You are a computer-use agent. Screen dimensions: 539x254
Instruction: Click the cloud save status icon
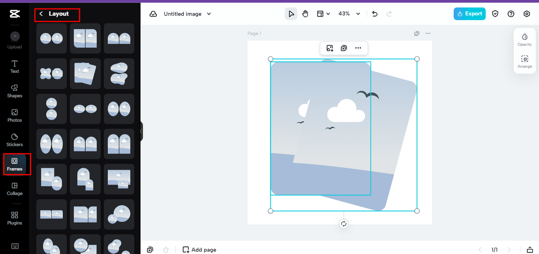pyautogui.click(x=153, y=14)
